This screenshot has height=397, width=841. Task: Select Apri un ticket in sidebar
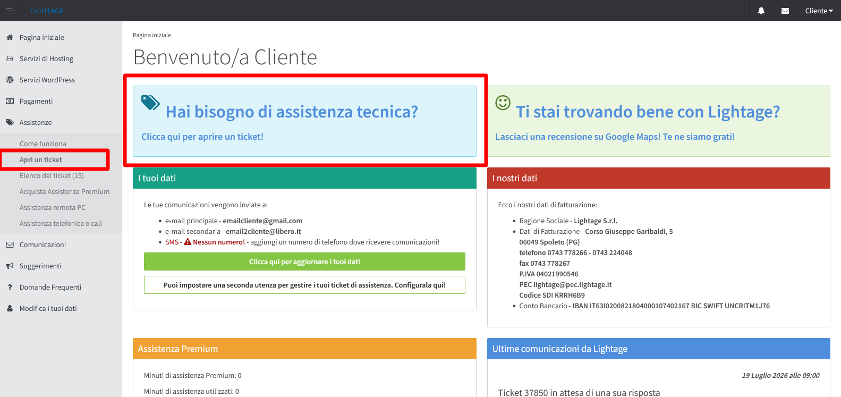41,159
